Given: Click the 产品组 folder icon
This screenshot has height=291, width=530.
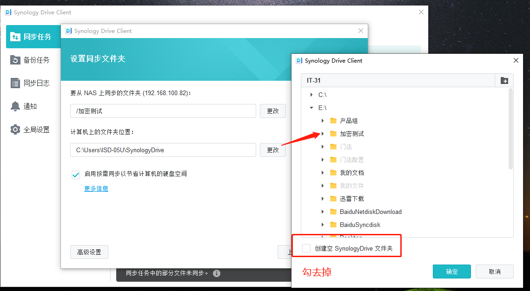Looking at the screenshot, I should [x=333, y=121].
